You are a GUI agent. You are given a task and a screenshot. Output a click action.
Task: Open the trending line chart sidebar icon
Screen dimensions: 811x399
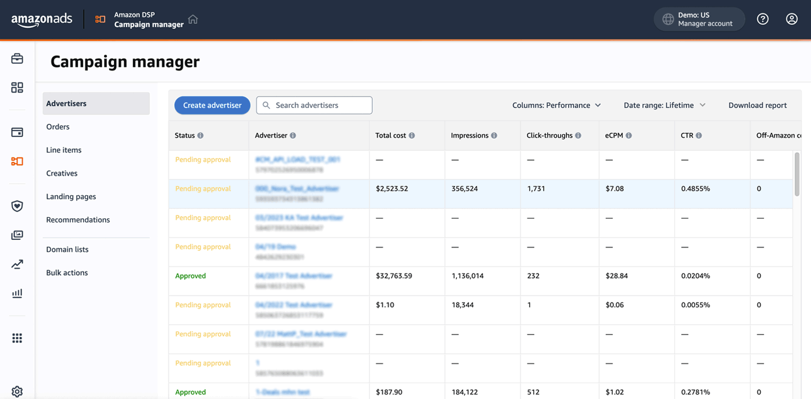[17, 265]
